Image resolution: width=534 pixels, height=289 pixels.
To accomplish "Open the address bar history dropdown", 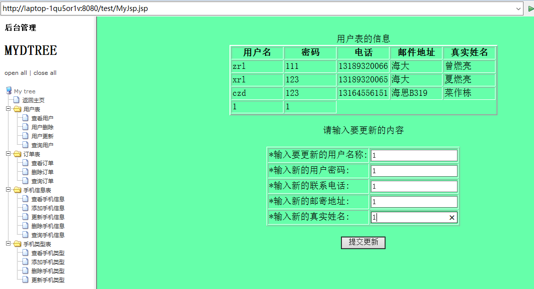I will [518, 9].
